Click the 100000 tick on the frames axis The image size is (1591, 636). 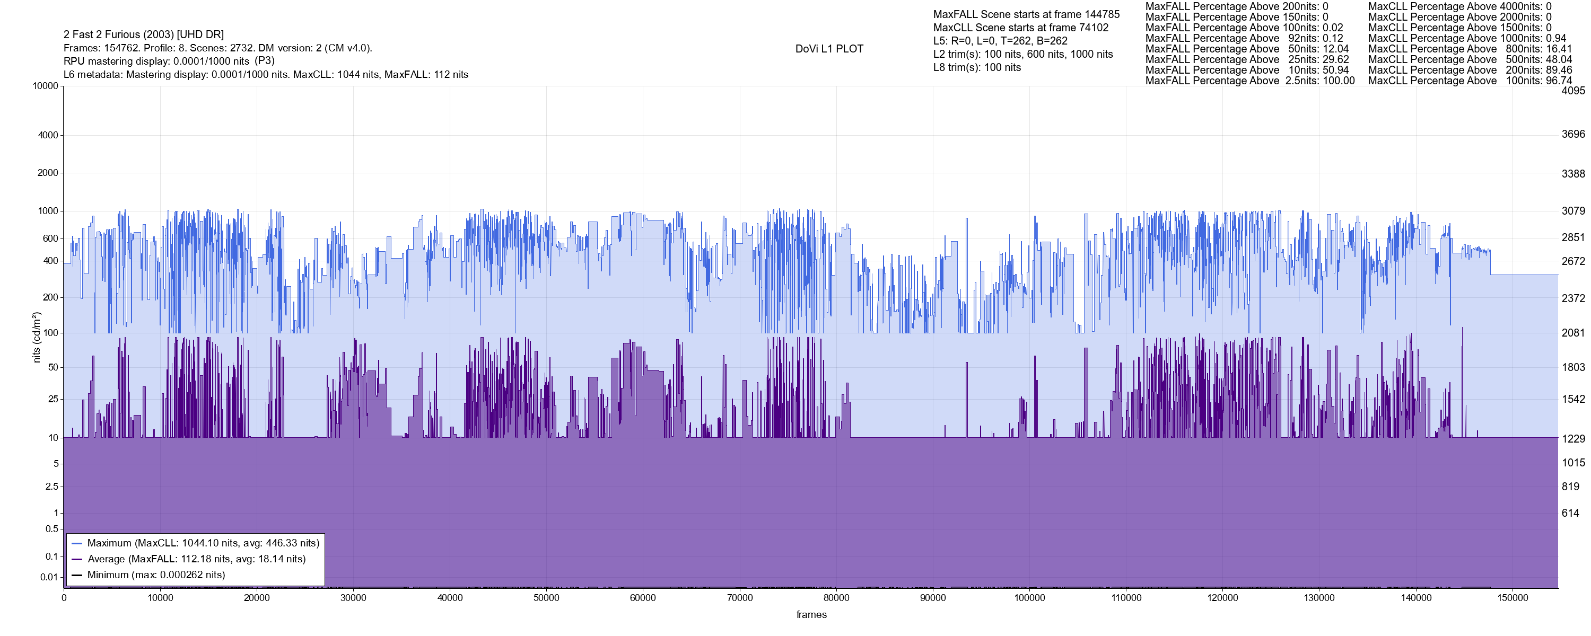(x=1029, y=598)
